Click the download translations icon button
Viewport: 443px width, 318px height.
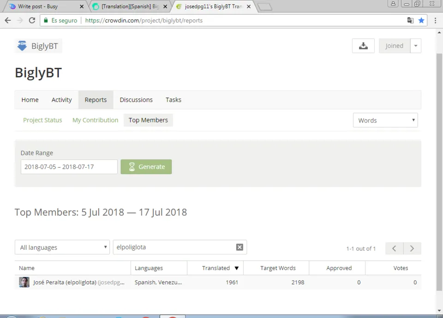(363, 46)
